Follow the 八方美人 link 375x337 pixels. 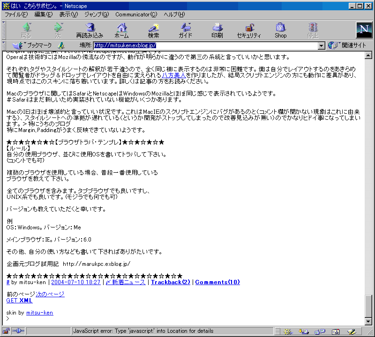173,75
